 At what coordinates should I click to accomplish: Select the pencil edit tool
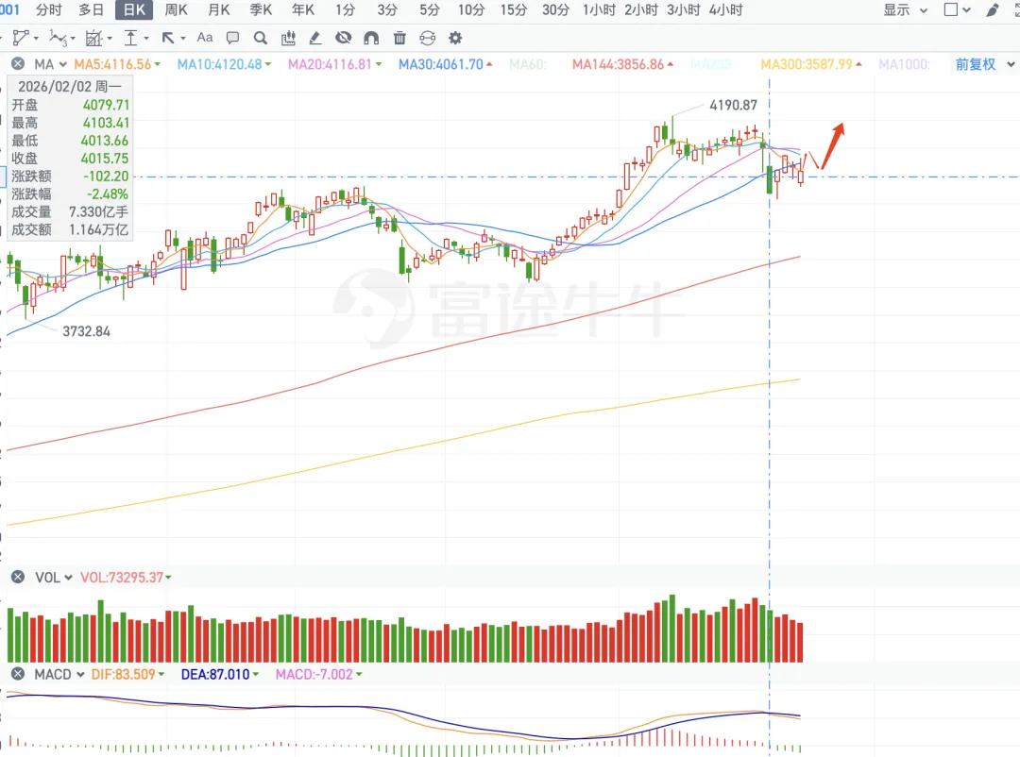point(315,38)
